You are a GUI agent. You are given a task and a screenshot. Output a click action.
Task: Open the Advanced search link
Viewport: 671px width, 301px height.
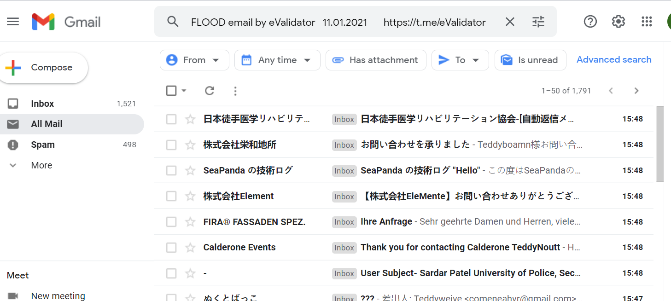[x=614, y=60]
